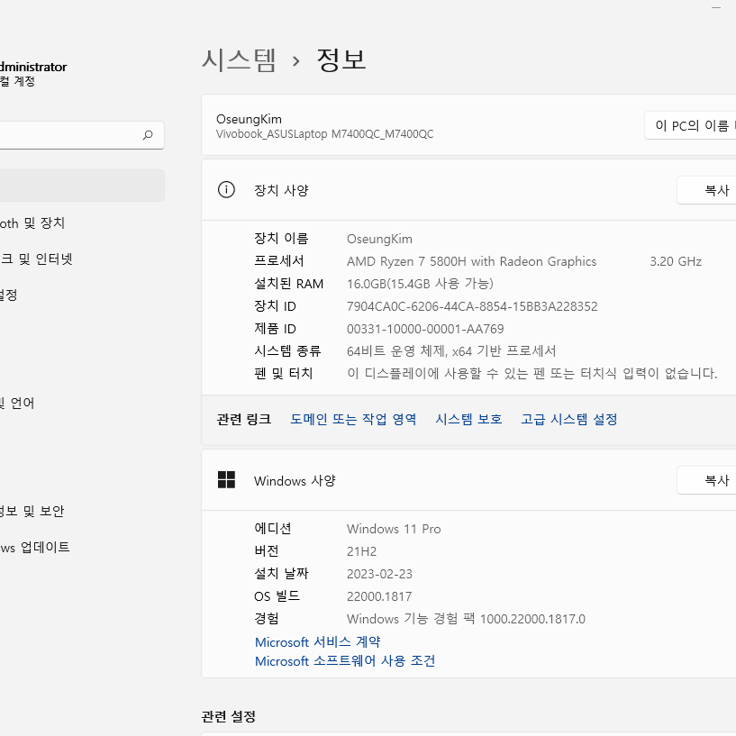This screenshot has width=736, height=736.
Task: Open the 네트워크 및 인터넷 sidebar item
Action: (36, 259)
